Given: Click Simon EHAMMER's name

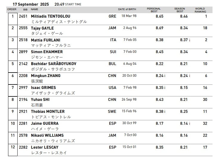Looking at the screenshot, I should tap(47, 52).
